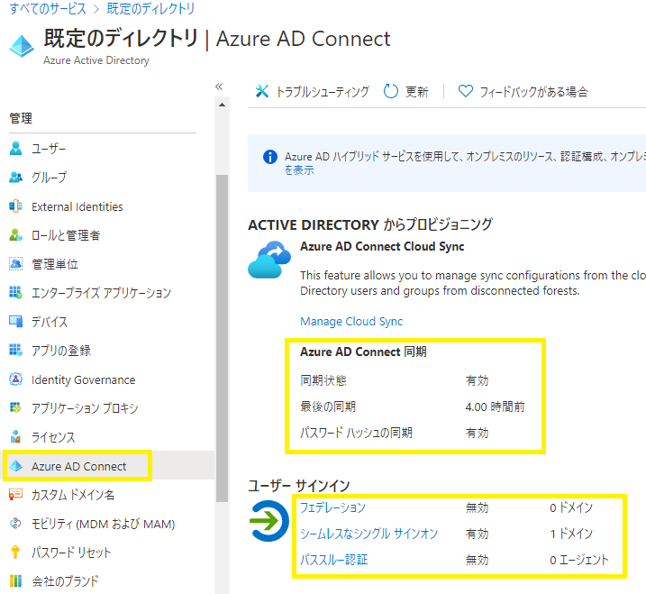This screenshot has height=594, width=646.
Task: Click the 更新 refresh icon
Action: point(390,91)
